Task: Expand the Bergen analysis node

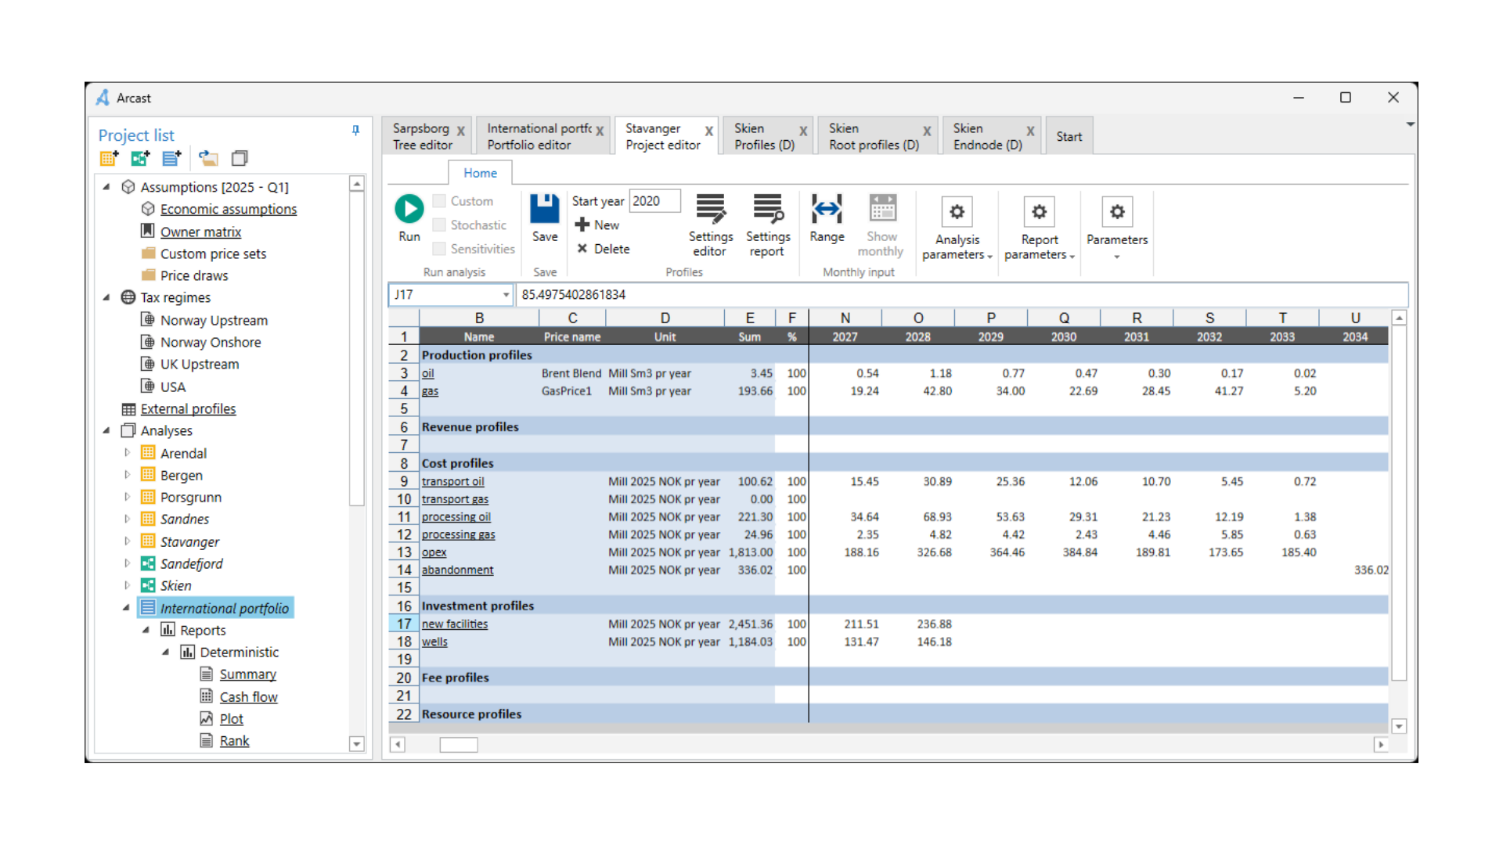Action: coord(127,475)
